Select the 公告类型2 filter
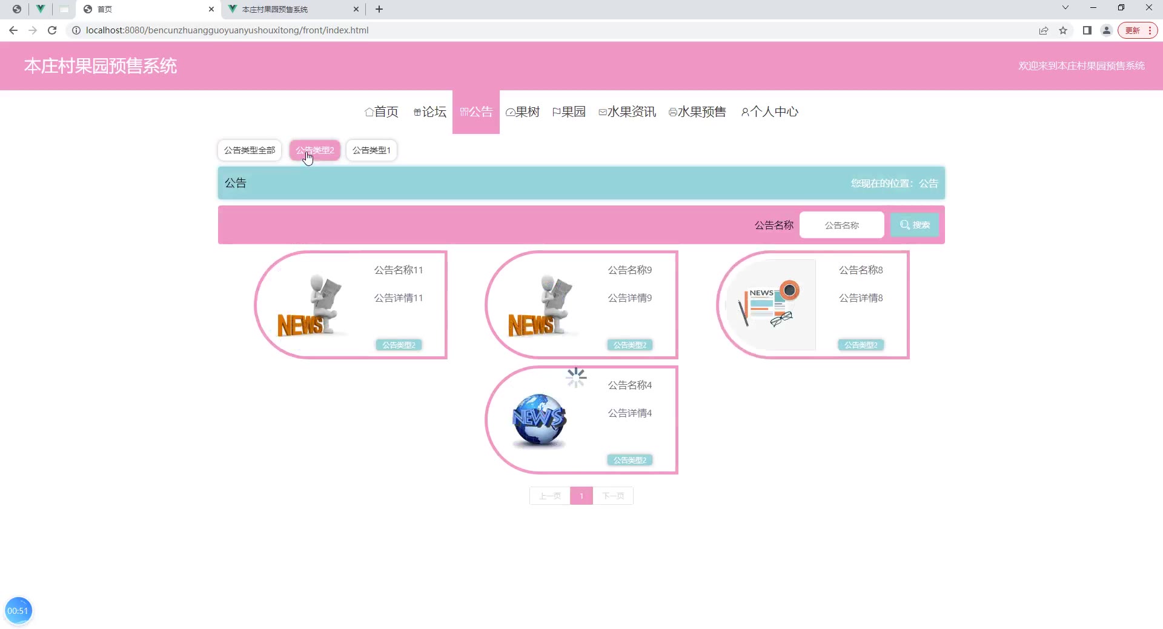This screenshot has height=629, width=1163. (x=315, y=150)
